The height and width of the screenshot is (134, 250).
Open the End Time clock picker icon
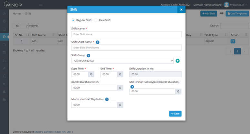[x=120, y=74]
